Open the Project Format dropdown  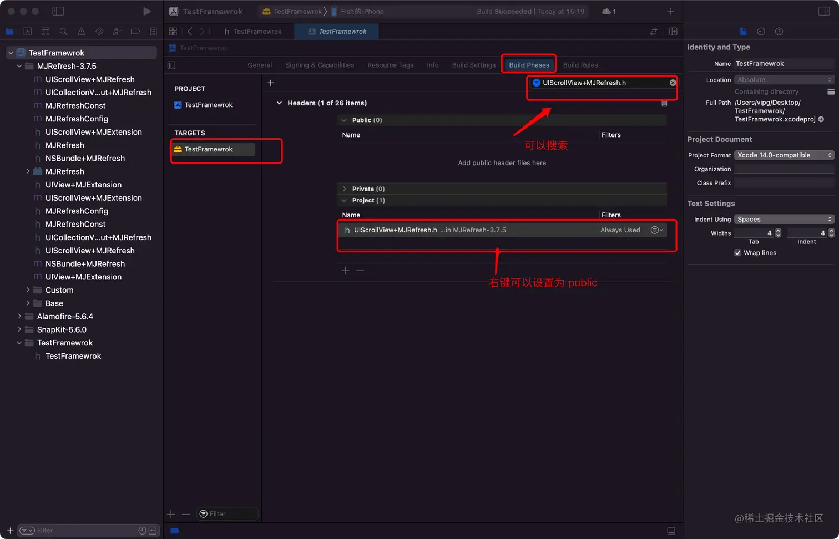tap(784, 155)
